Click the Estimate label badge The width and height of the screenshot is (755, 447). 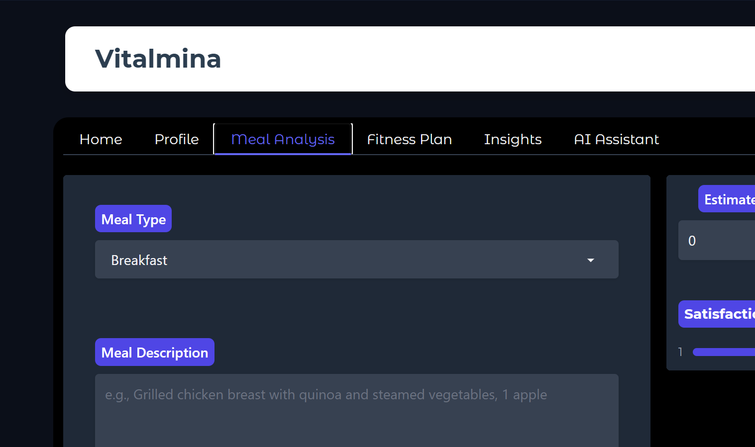tap(727, 199)
